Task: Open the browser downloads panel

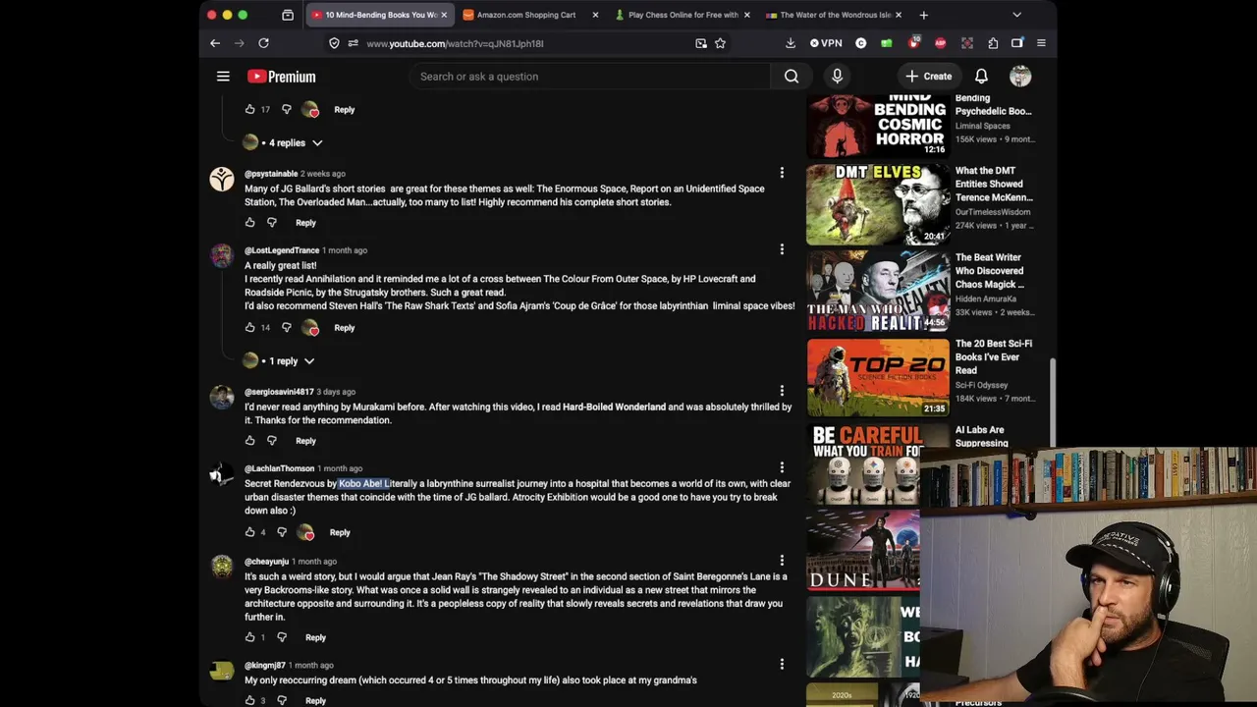Action: pos(791,43)
